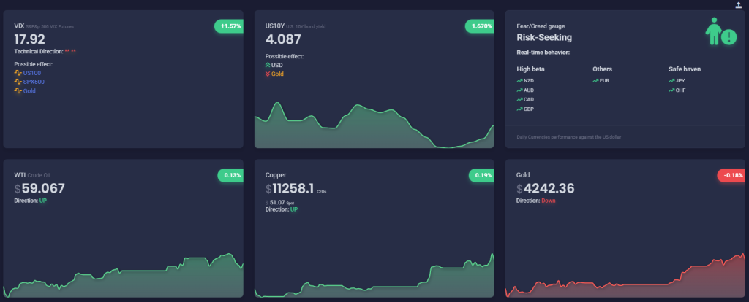
Task: Click the green up-arrow icon beside USD
Action: [268, 65]
